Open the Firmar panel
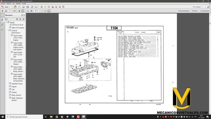 click(195, 11)
